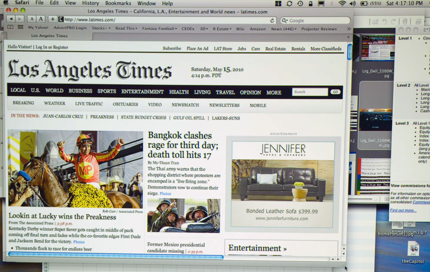Open the Wi-Fi status menu
The height and width of the screenshot is (272, 430).
point(342,3)
